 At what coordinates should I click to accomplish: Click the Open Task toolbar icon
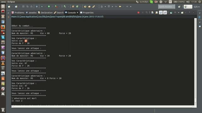[x=89, y=6]
